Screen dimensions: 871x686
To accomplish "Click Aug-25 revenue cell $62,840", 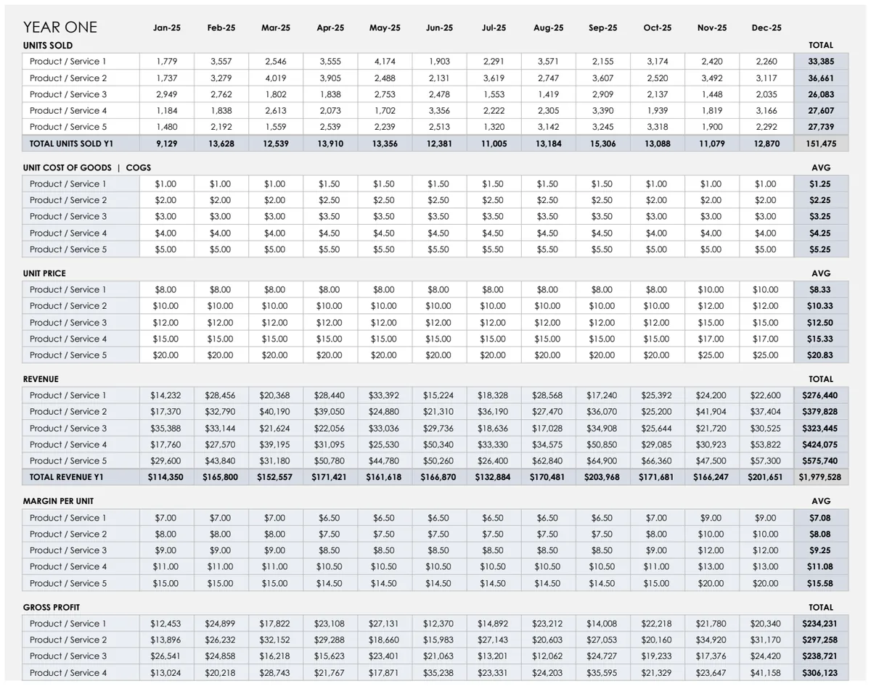I will tap(548, 460).
